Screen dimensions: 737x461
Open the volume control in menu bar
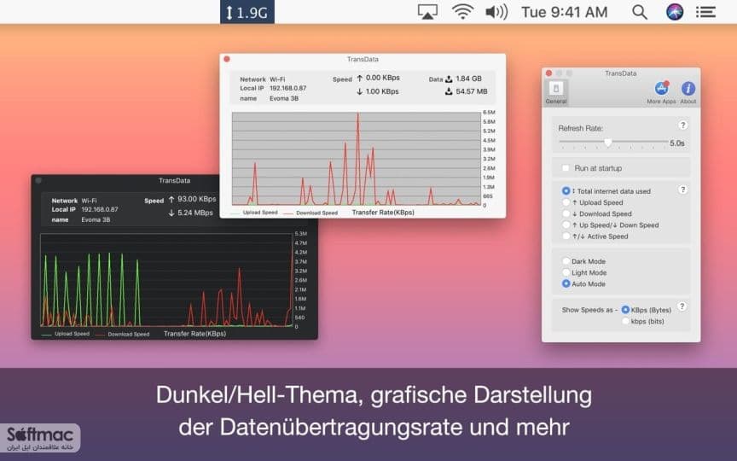496,12
